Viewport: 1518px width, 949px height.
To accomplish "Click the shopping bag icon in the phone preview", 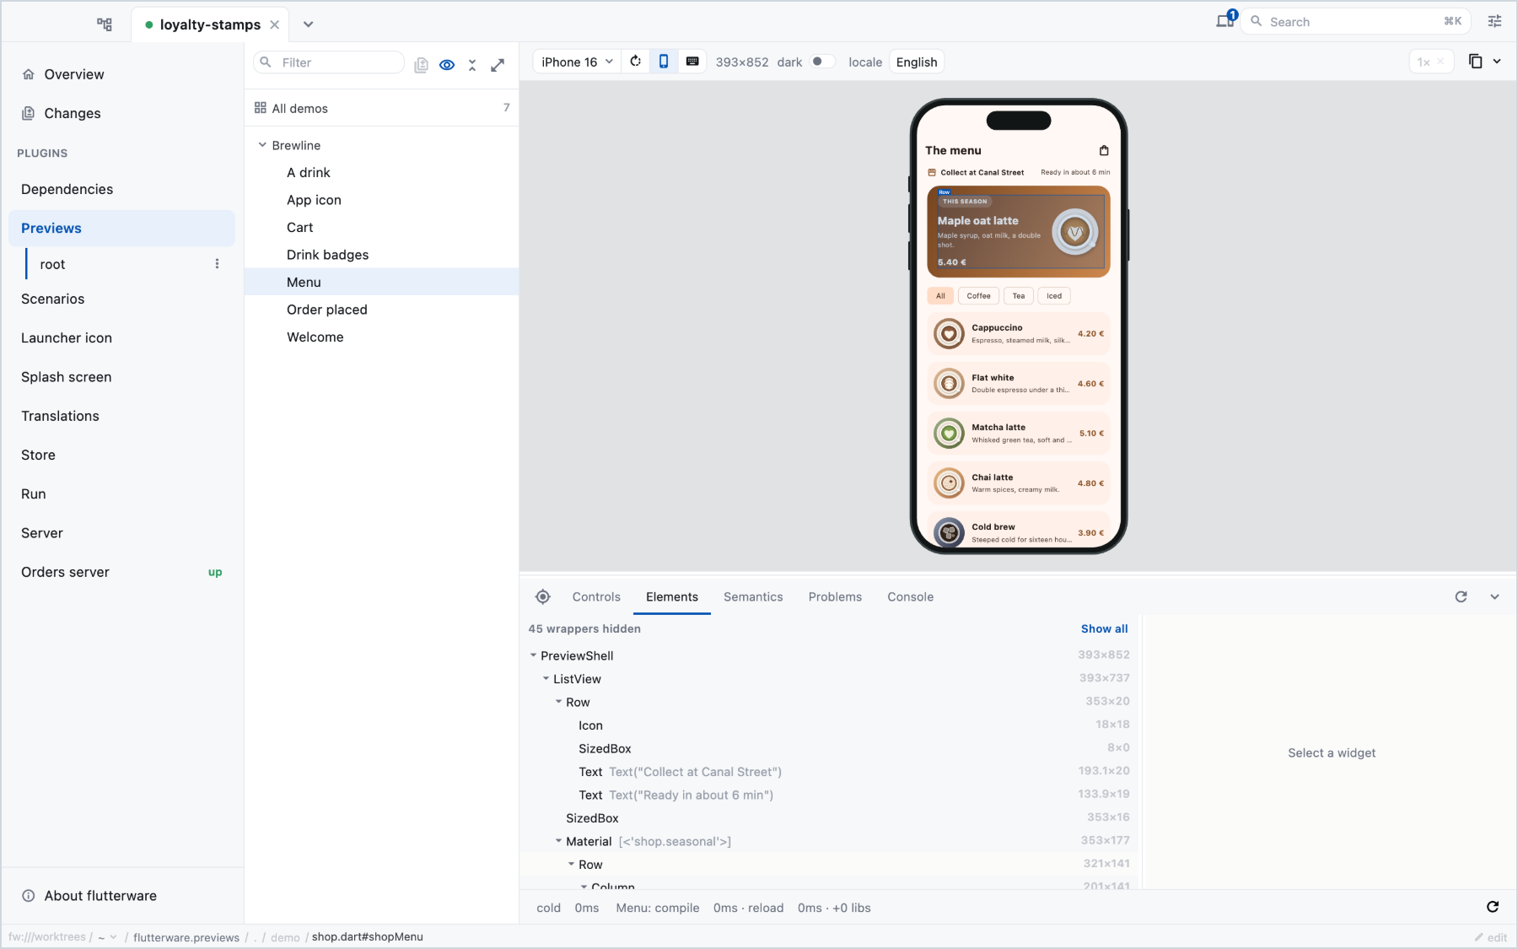I will click(x=1104, y=150).
